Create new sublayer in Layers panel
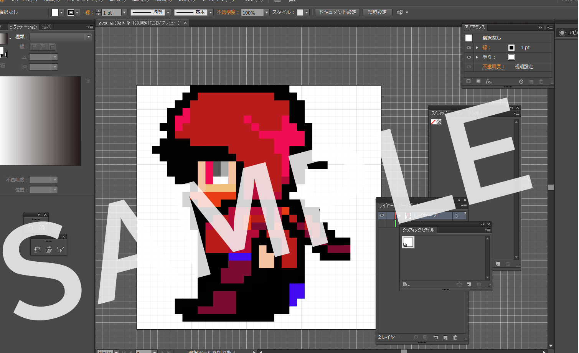The image size is (579, 353). tap(435, 338)
